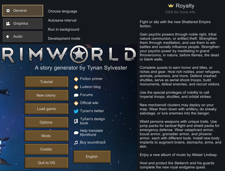The width and height of the screenshot is (225, 171).
Task: Switch to the Audio settings tab
Action: 23,37
